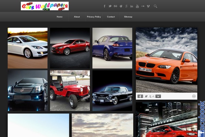
Task: Open the Facebook icon in header
Action: click(x=105, y=6)
